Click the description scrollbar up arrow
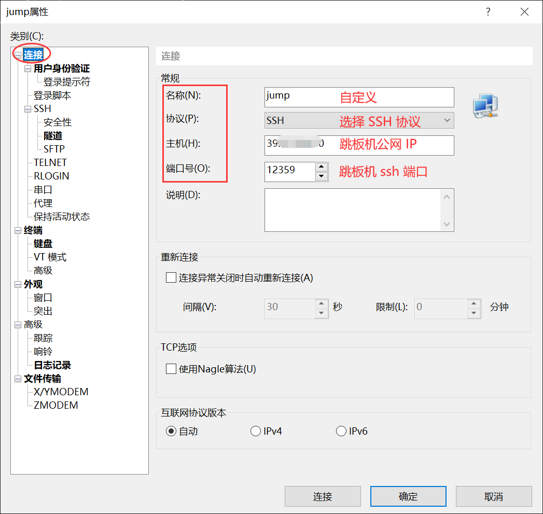The image size is (543, 514). click(x=447, y=197)
